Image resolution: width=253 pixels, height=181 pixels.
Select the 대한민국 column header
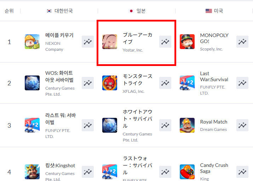pyautogui.click(x=60, y=11)
